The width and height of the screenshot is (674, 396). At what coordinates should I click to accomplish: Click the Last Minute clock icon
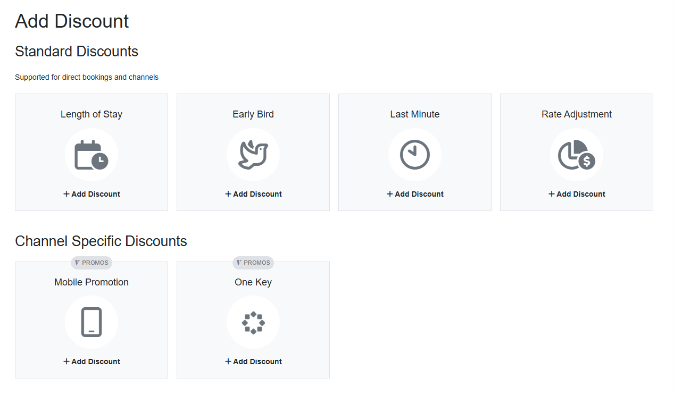point(415,155)
